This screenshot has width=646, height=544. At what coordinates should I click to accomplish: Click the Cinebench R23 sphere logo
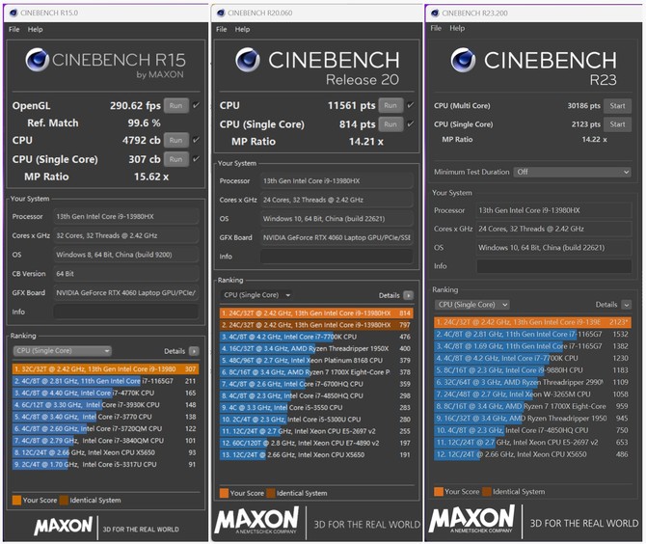[x=463, y=60]
